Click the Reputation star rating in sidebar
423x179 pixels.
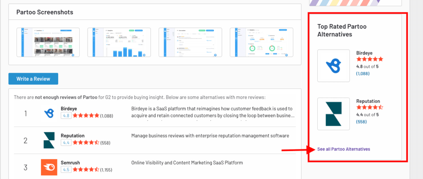(370, 107)
